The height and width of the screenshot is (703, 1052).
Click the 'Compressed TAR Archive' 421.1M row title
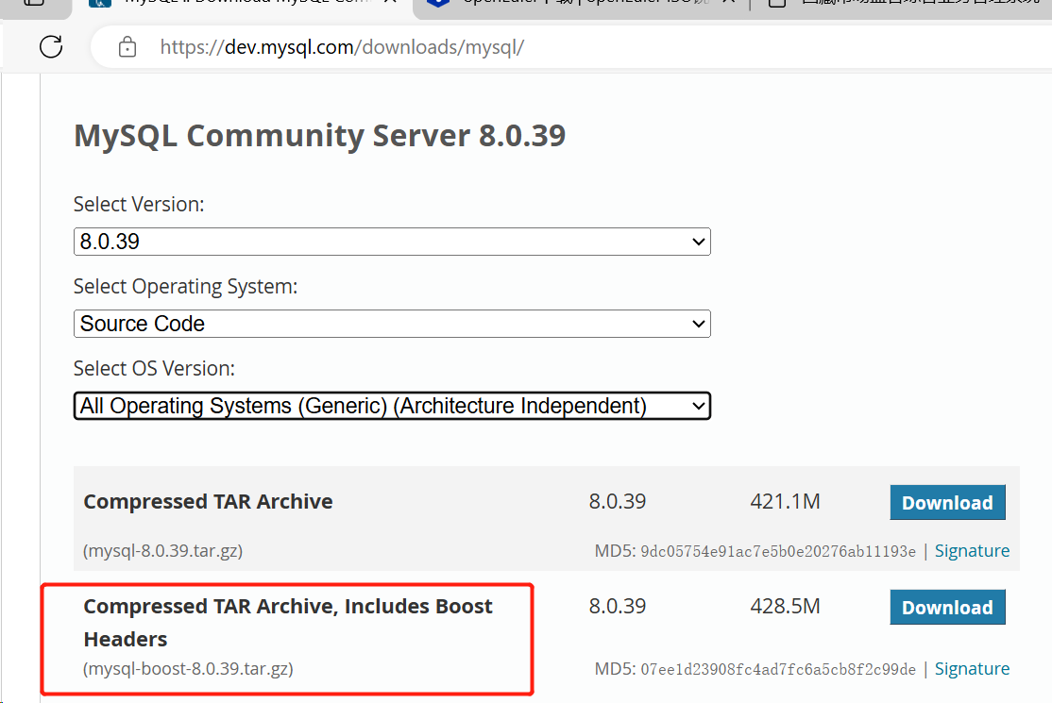pyautogui.click(x=208, y=501)
